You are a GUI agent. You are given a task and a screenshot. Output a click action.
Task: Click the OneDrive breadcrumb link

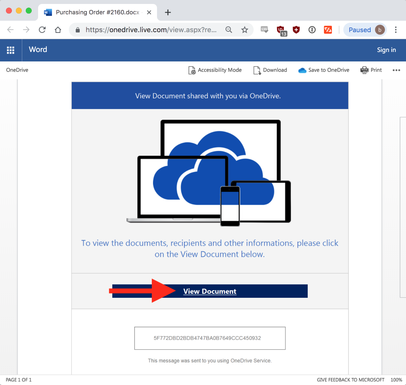click(x=17, y=70)
